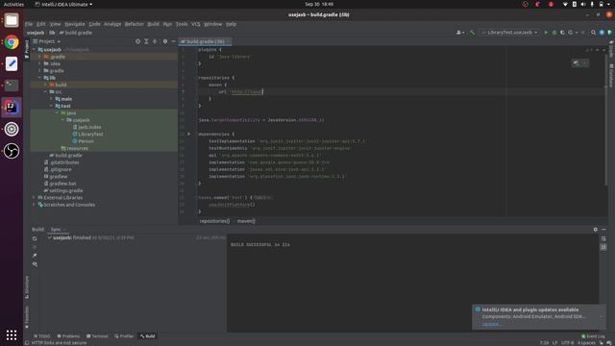The image size is (615, 346).
Task: Toggle the soft-wrap icon in the build output
Action: pos(603,238)
